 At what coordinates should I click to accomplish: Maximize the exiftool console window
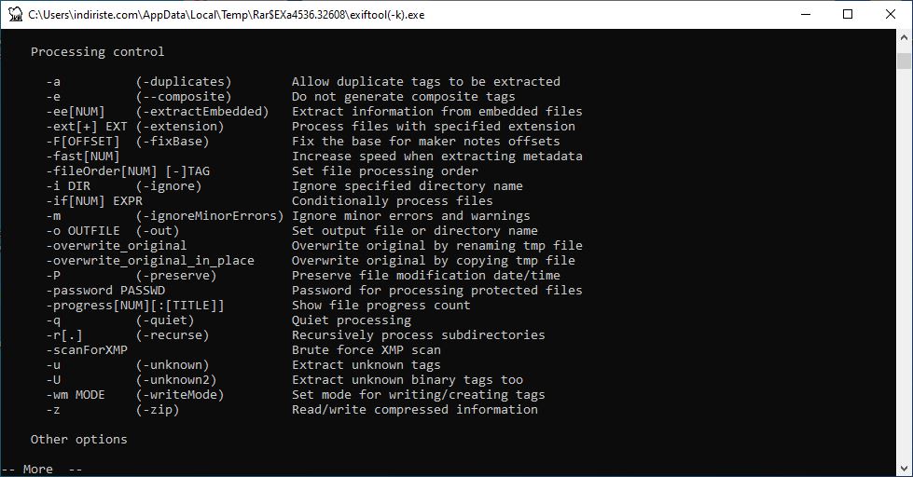tap(848, 15)
